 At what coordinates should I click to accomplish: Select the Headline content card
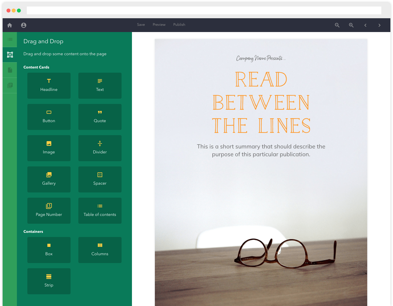[49, 86]
